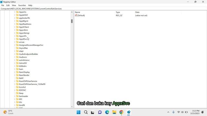
Task: Open the weather widget showing 33°C
Action: (x=8, y=112)
